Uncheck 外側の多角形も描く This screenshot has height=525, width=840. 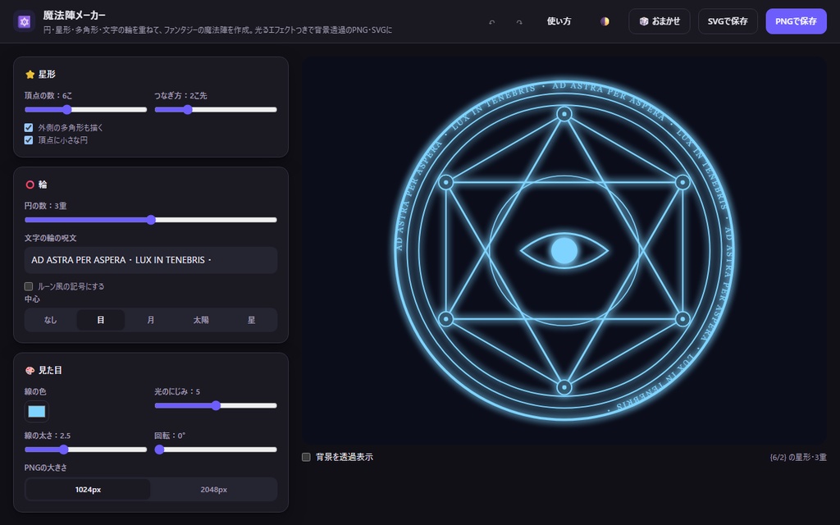click(x=29, y=127)
